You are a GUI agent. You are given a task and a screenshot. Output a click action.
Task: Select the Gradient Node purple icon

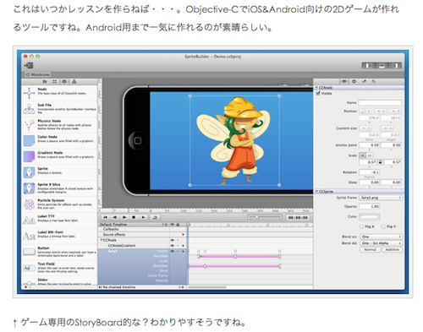click(29, 156)
